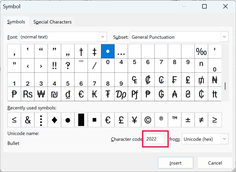236x172 pixels.
Task: Choose the horizontal ellipsis symbol
Action: 121,51
